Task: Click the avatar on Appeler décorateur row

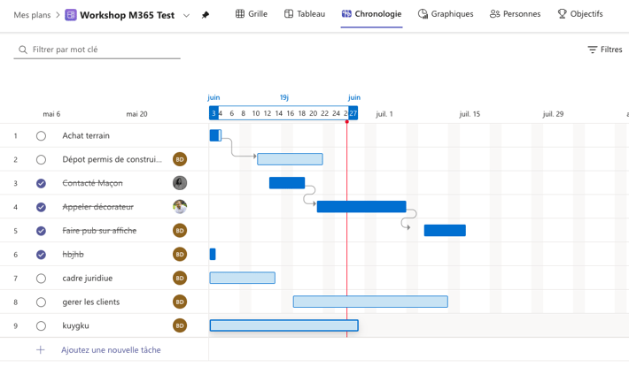Action: pos(180,207)
